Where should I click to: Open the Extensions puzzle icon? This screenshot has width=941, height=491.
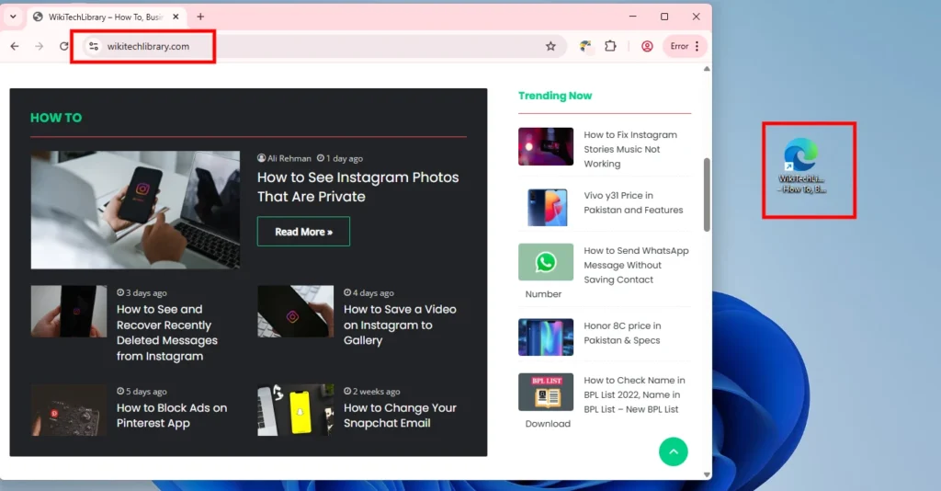click(610, 46)
